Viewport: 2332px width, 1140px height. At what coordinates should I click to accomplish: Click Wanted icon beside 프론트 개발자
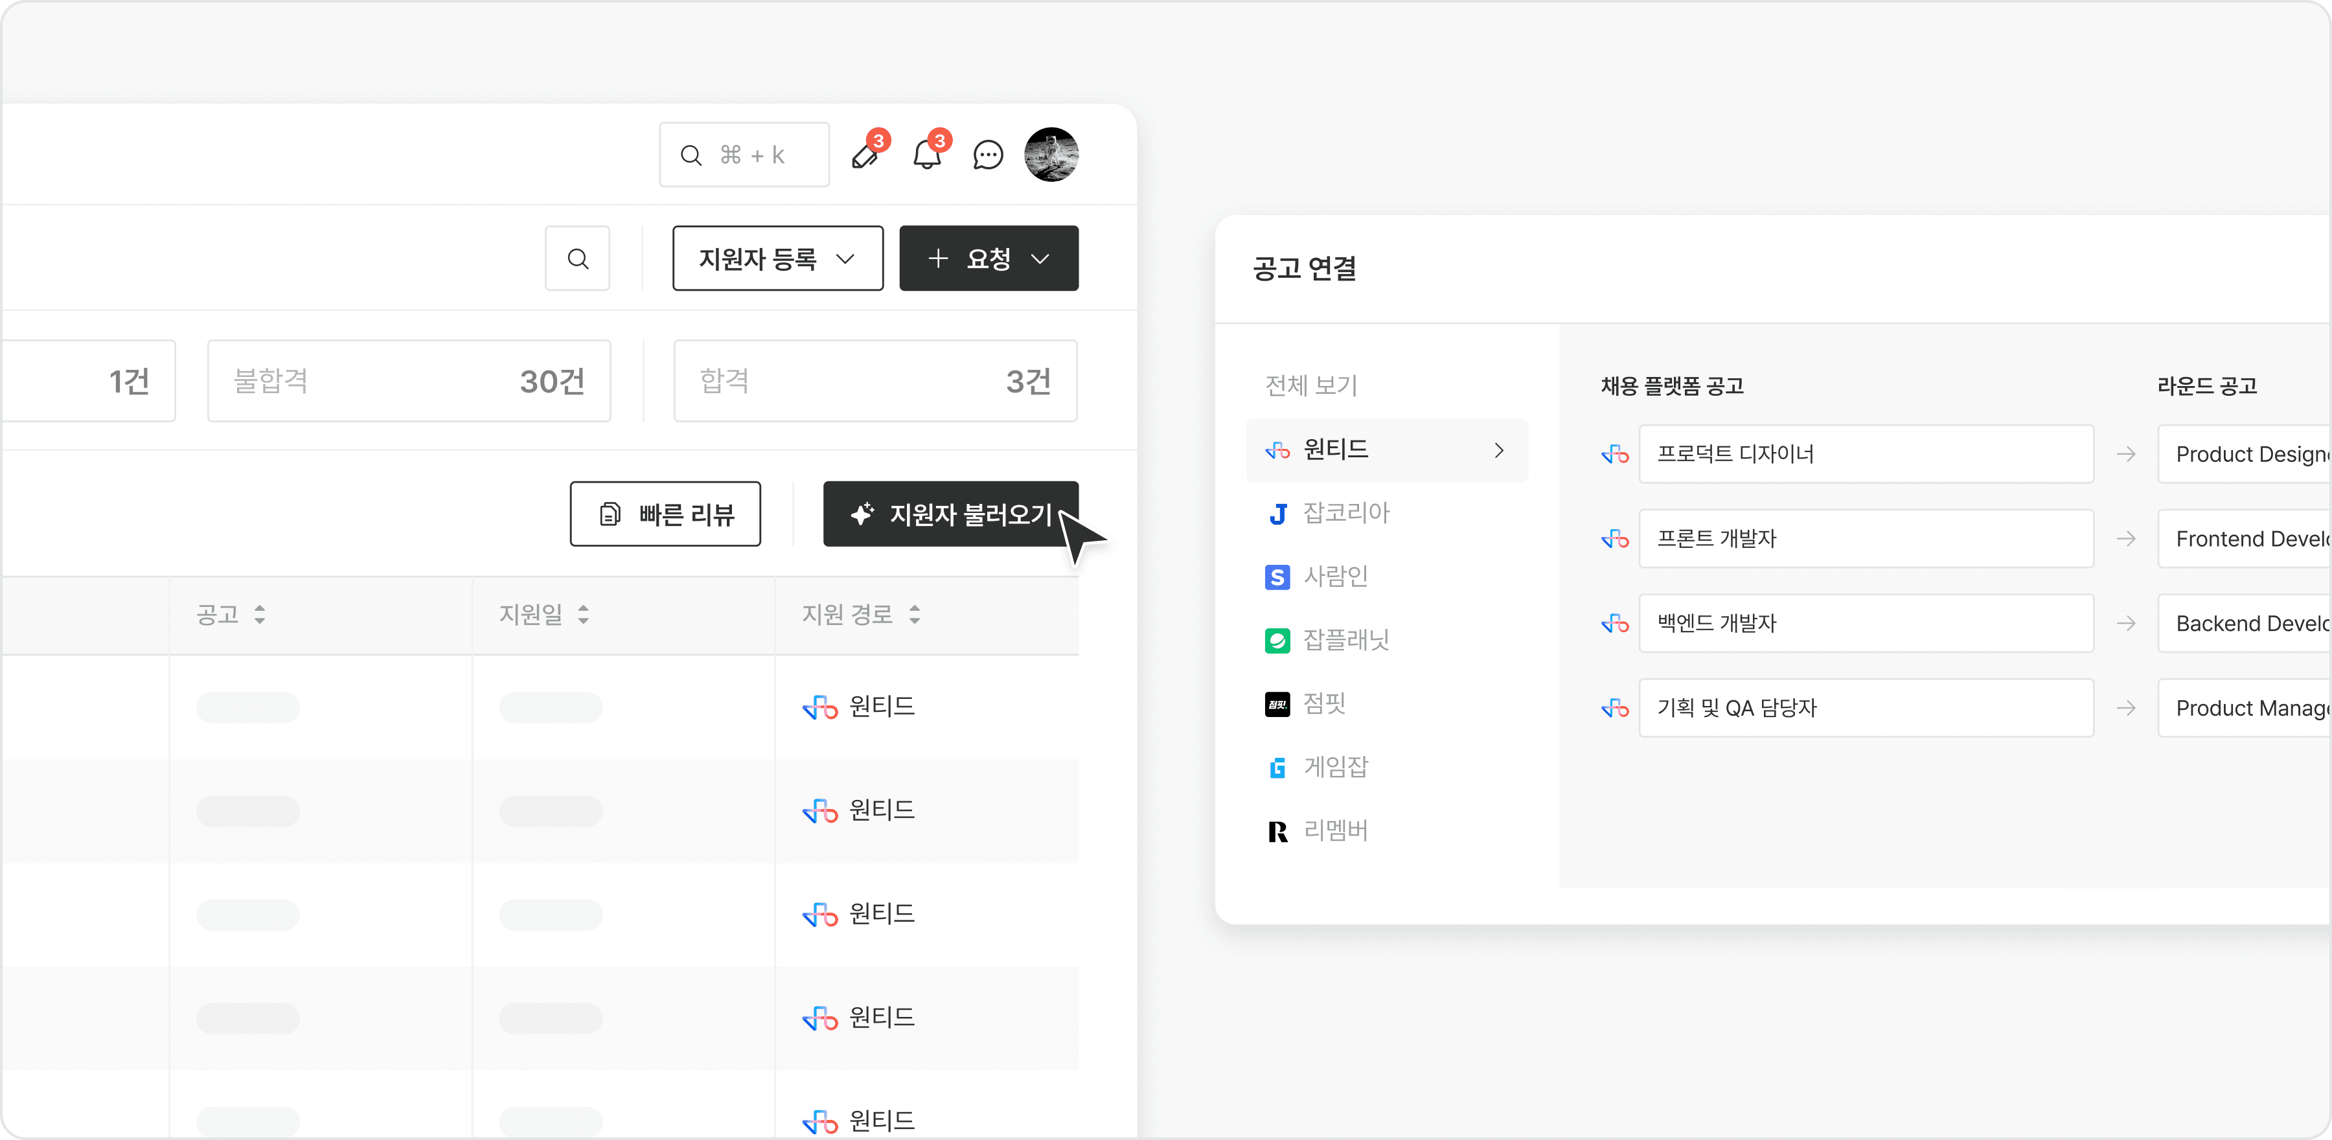(x=1615, y=539)
